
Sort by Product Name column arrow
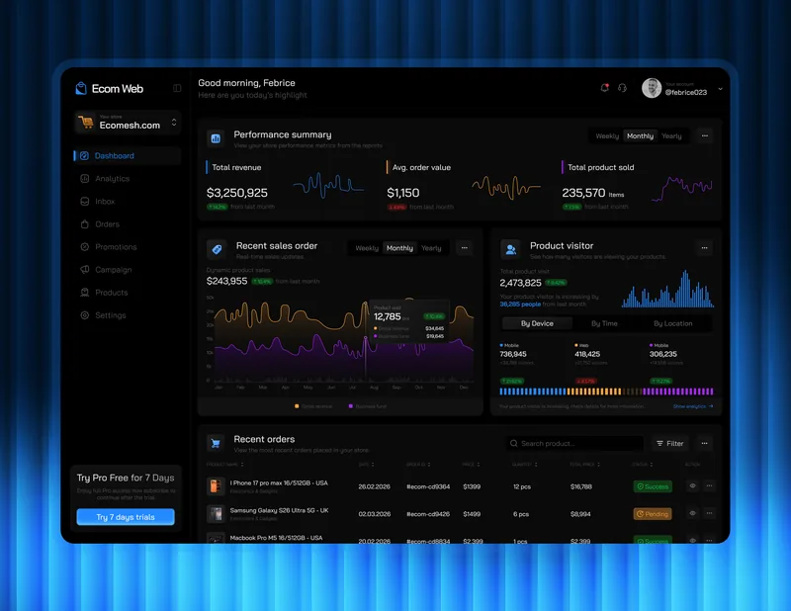[x=242, y=464]
